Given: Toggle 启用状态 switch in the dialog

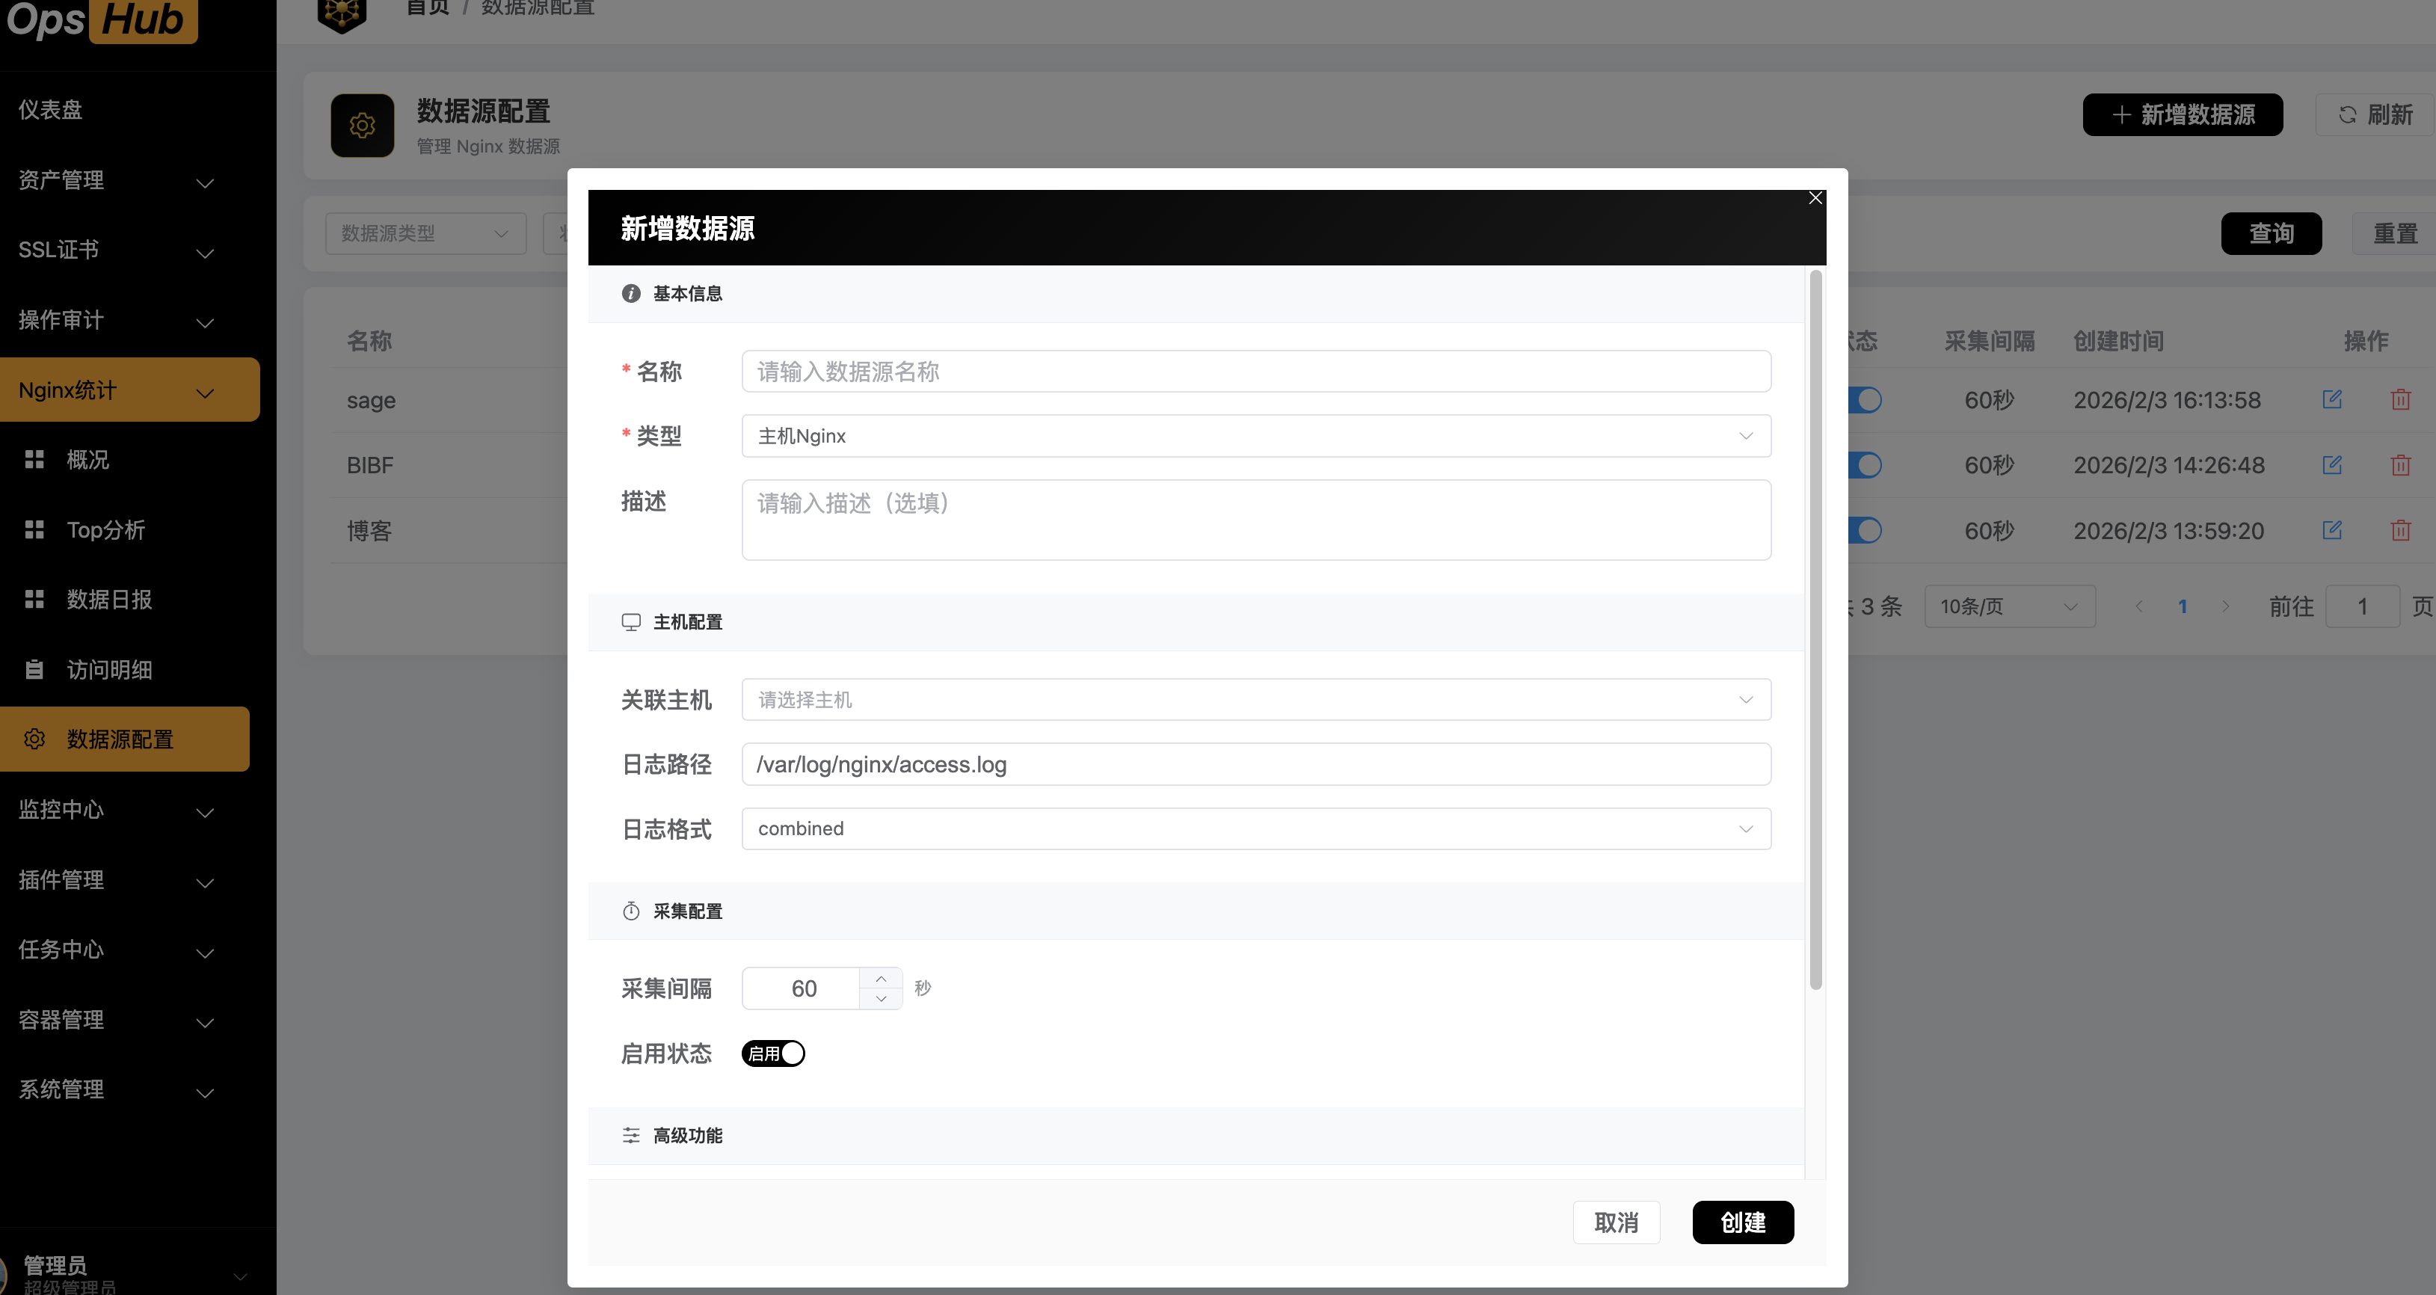Looking at the screenshot, I should 772,1053.
